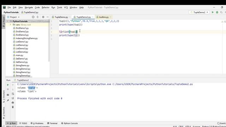Open the Help menu
Screen dimensions: 226x127
pyautogui.click(x=81, y=7)
